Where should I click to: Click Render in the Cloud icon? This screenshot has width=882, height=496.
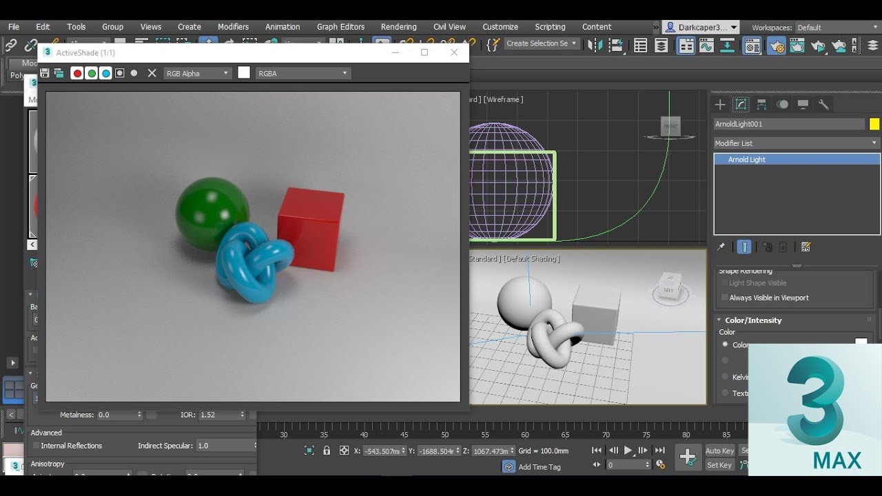tap(839, 45)
